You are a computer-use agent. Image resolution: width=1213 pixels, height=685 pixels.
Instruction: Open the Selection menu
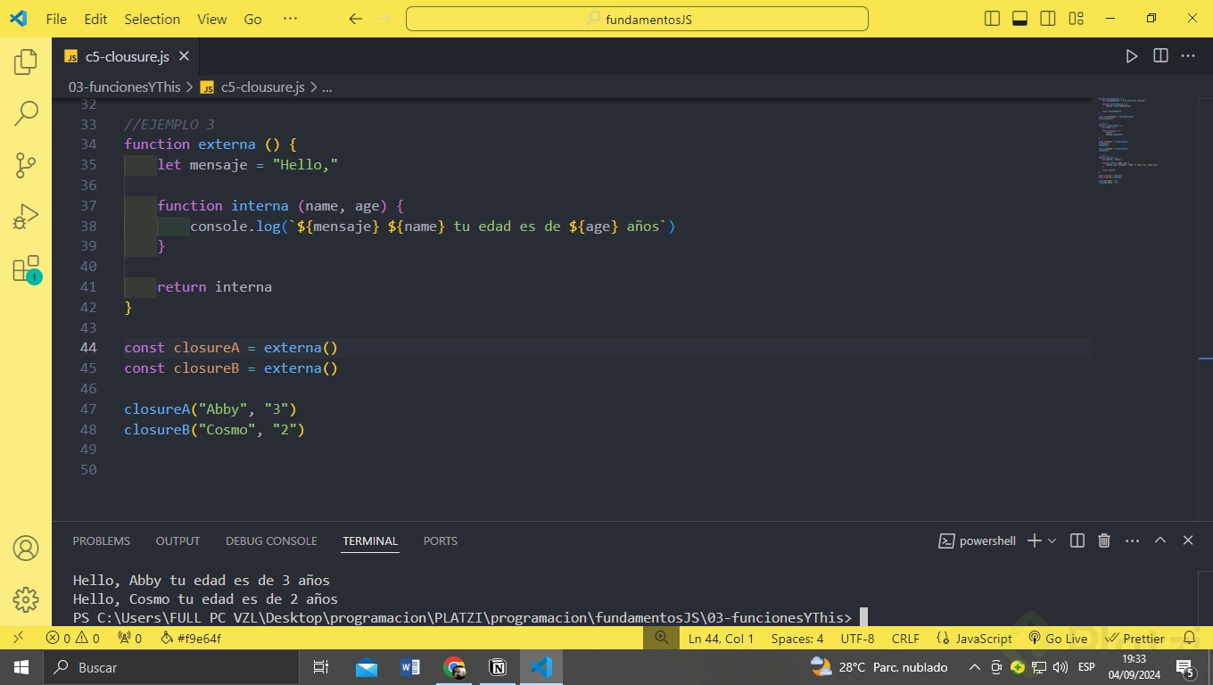[152, 19]
